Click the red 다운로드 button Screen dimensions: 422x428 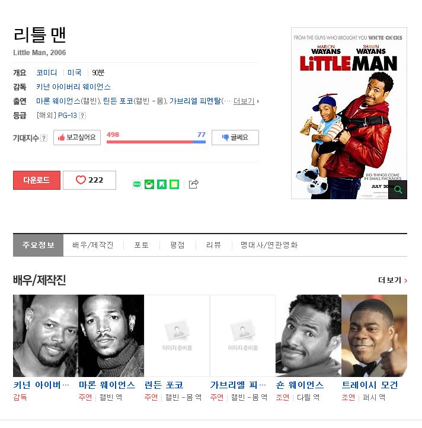(x=37, y=180)
